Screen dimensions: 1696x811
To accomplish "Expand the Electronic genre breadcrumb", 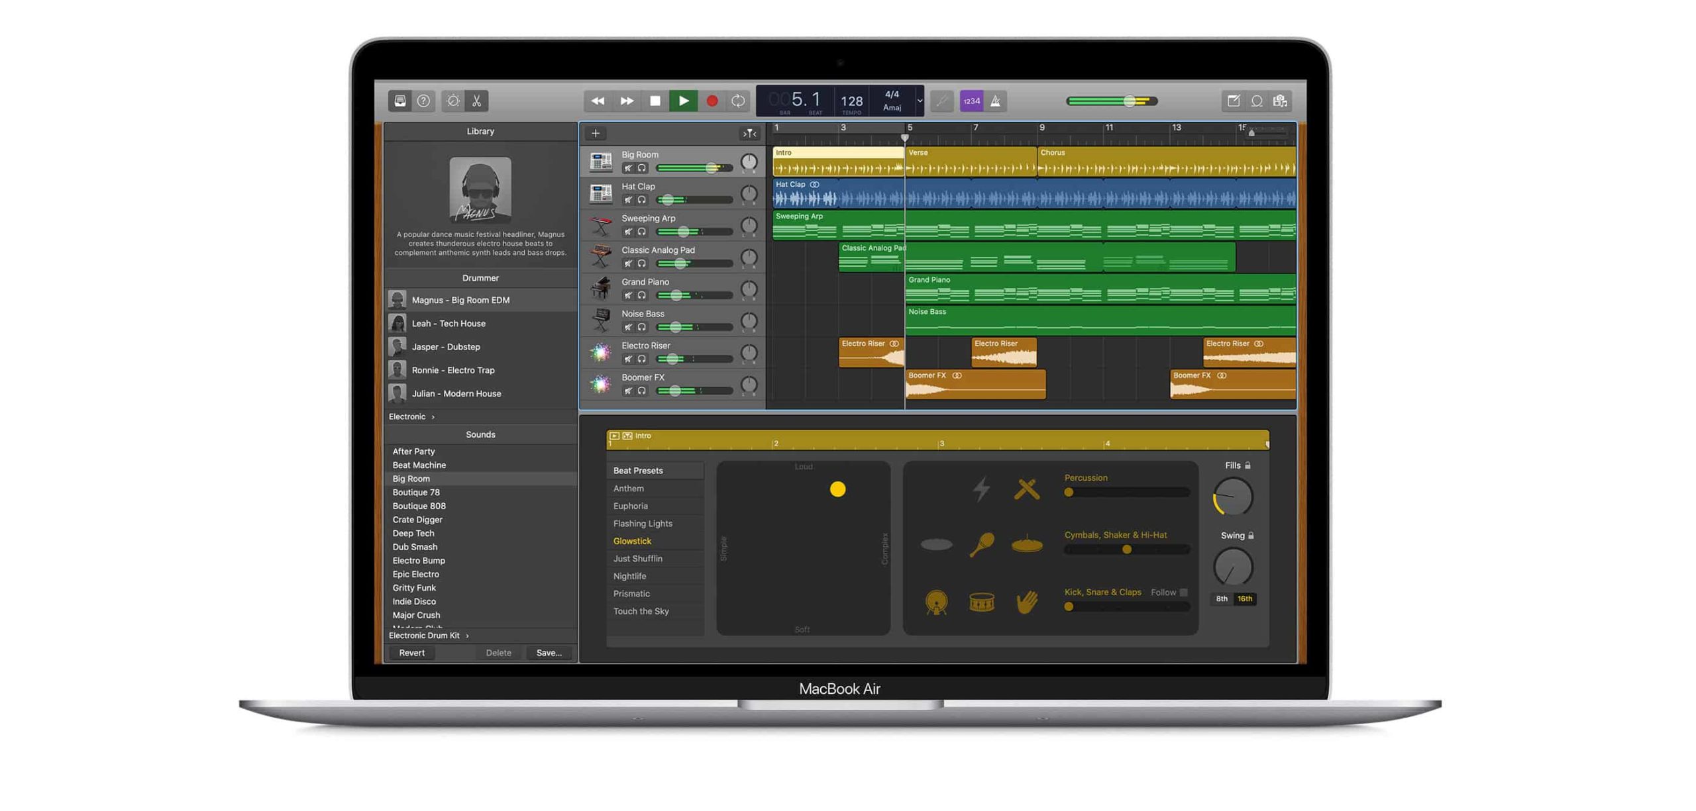I will pos(411,416).
